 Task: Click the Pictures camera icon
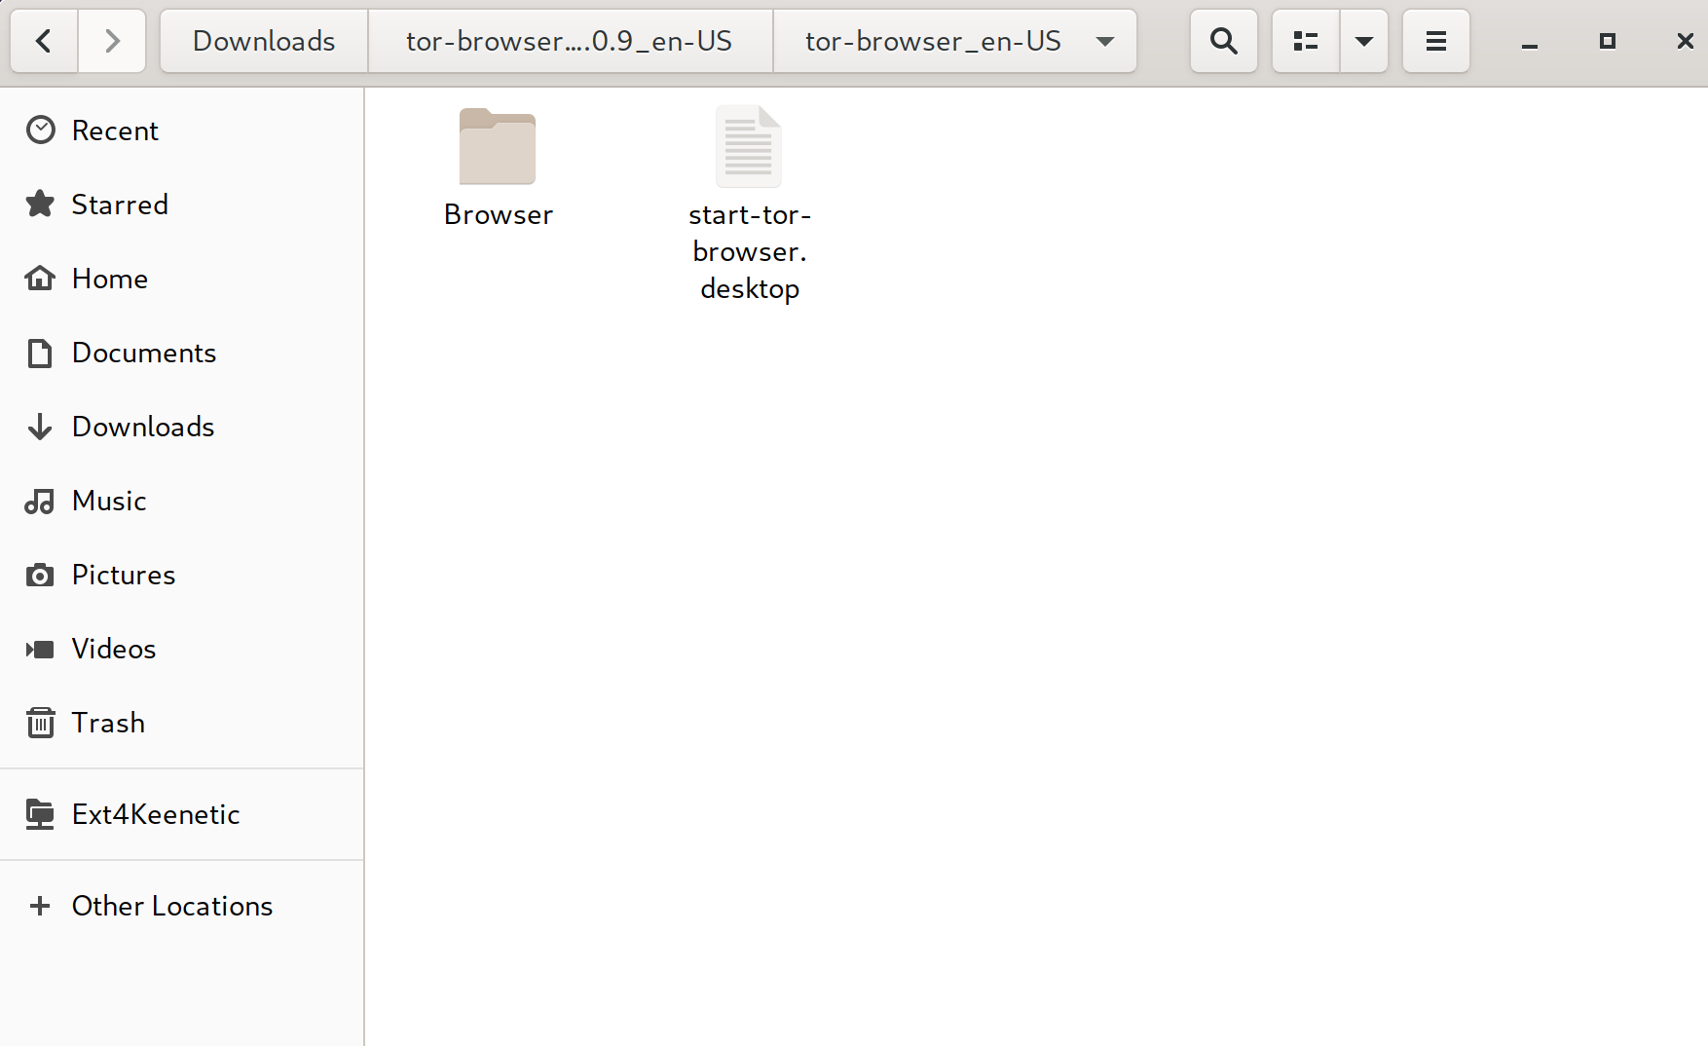click(x=40, y=575)
